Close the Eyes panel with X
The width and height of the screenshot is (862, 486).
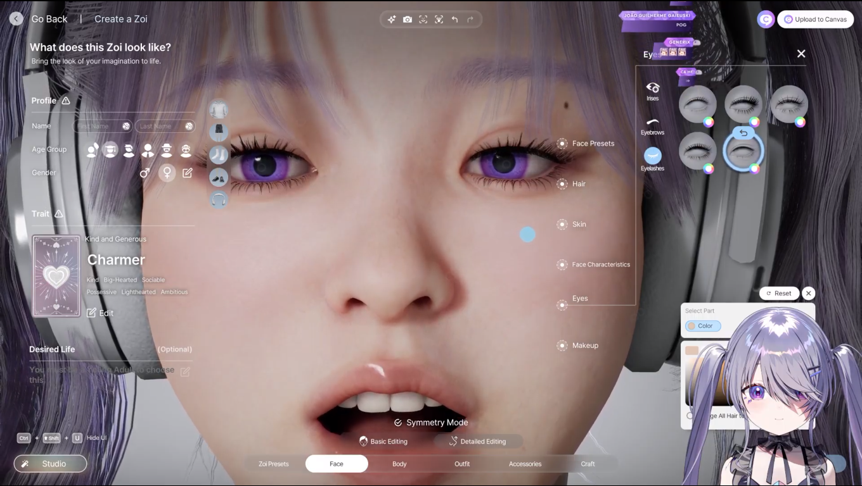(x=801, y=54)
